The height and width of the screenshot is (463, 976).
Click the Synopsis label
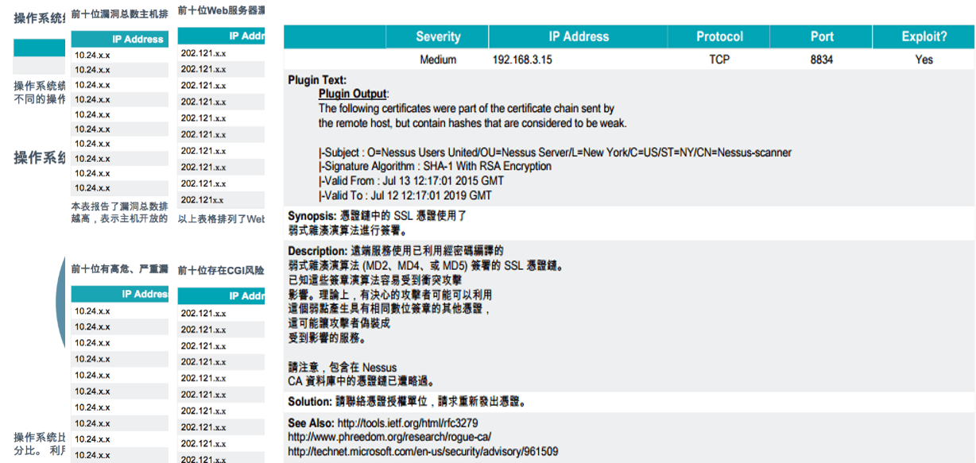(x=312, y=216)
